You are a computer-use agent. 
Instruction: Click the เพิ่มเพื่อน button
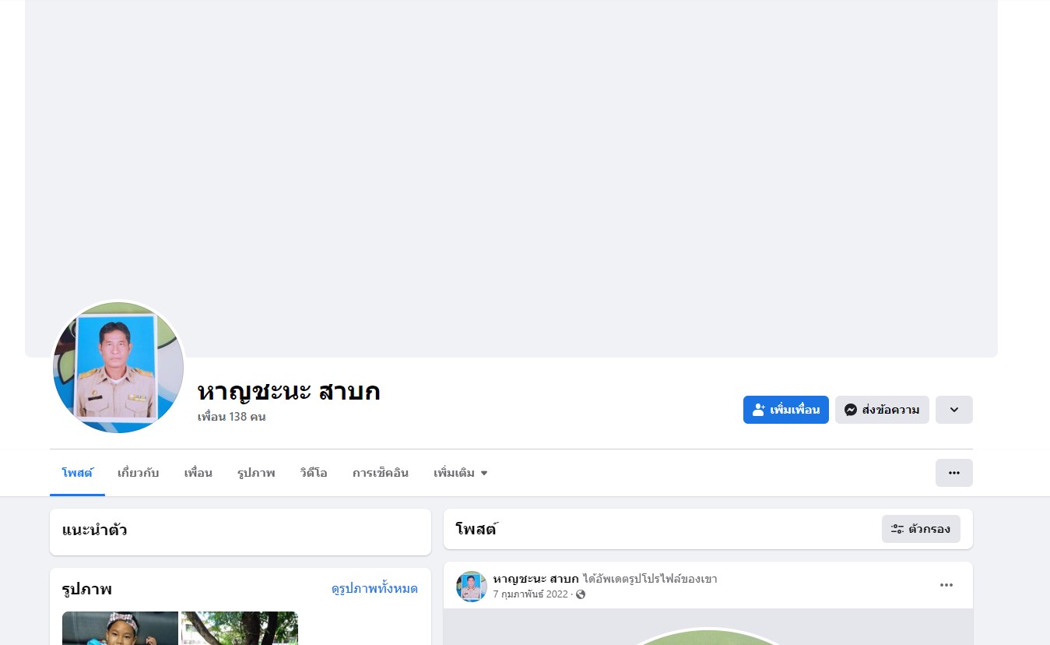786,410
